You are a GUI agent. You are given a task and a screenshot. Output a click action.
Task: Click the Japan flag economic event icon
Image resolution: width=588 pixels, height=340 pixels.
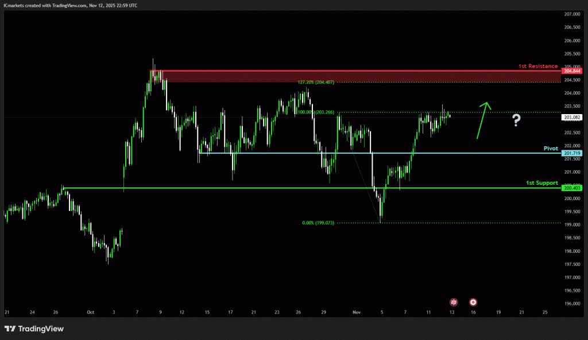[473, 302]
